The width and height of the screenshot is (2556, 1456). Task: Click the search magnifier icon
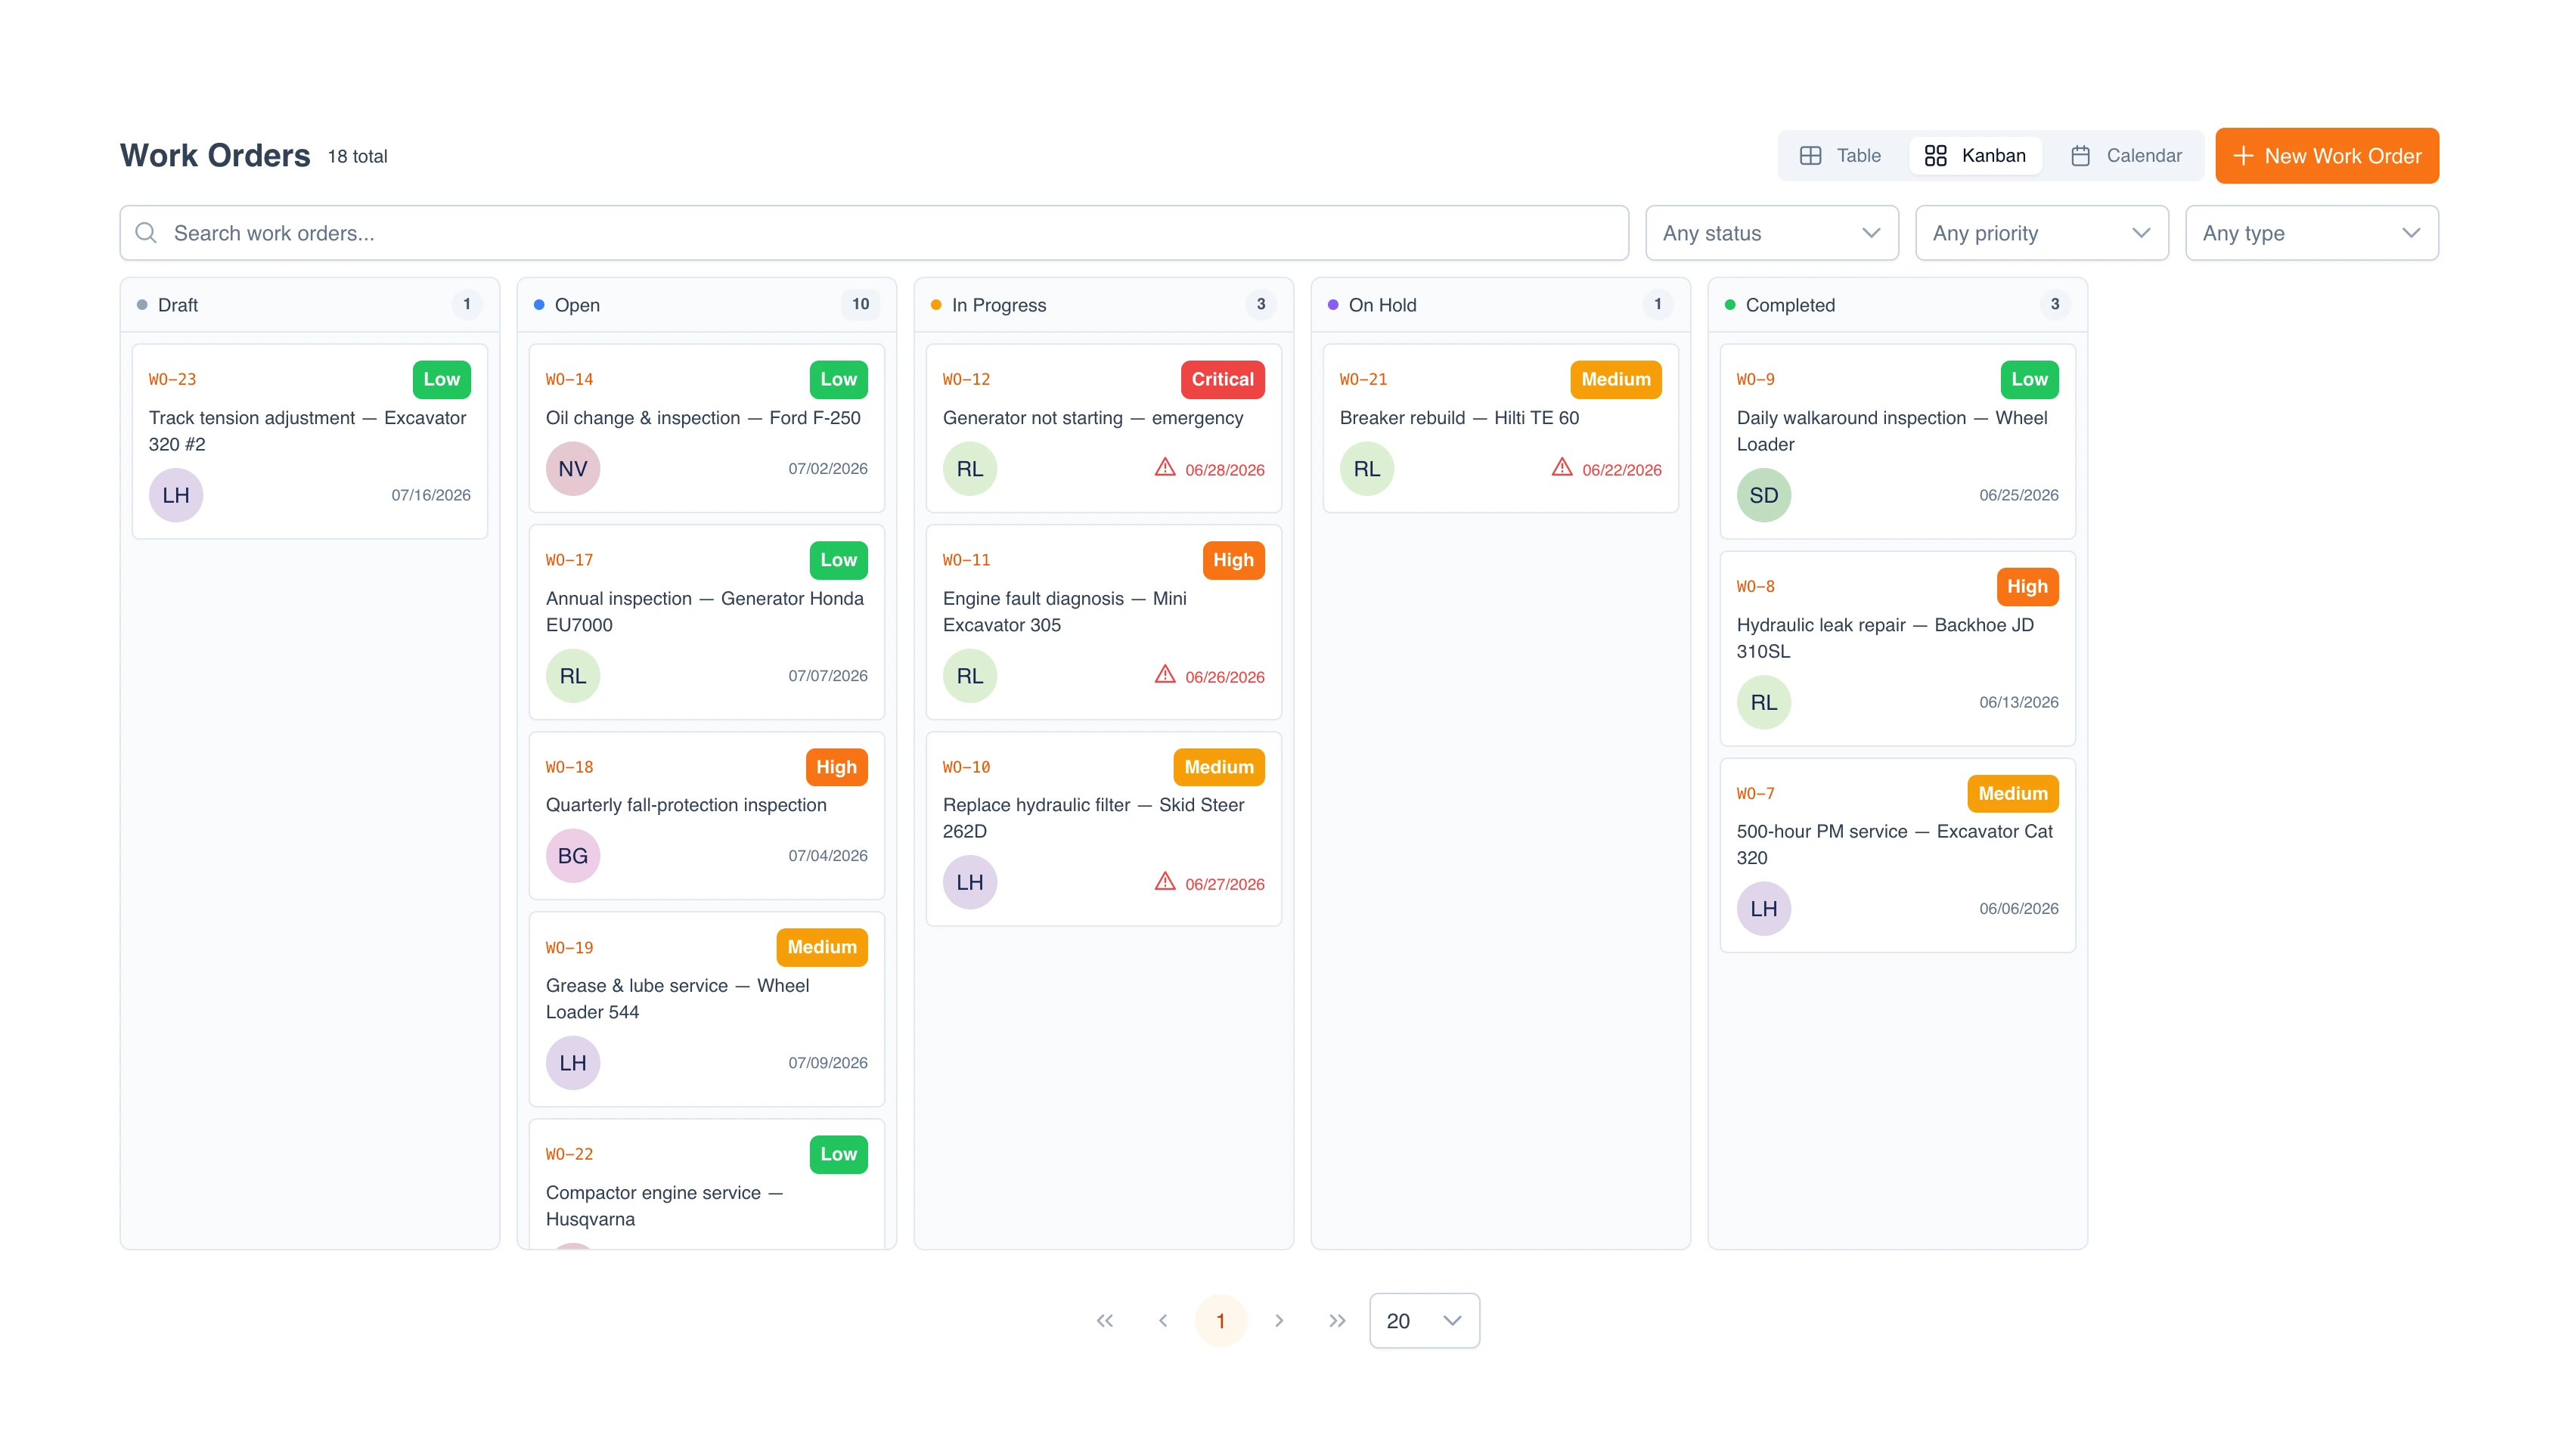click(x=146, y=233)
